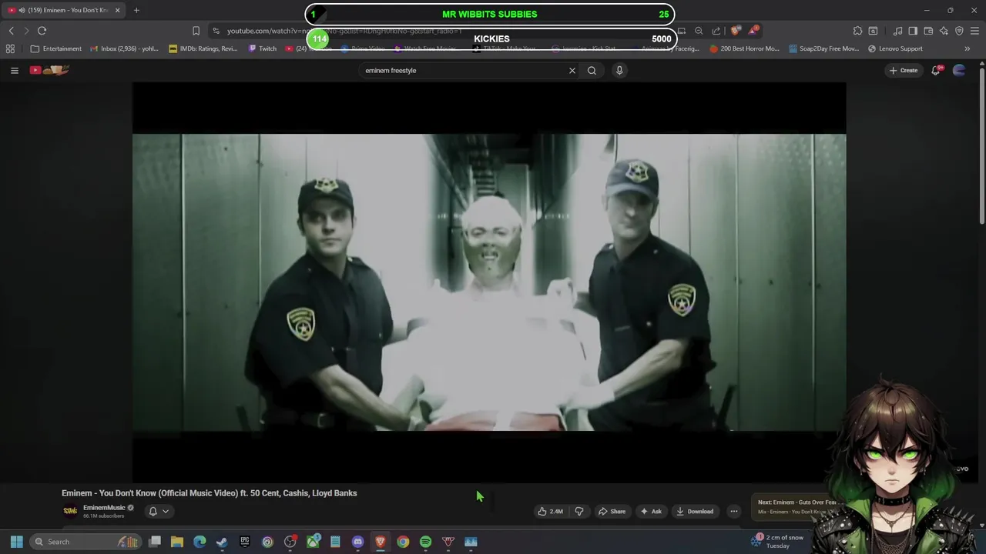Open the browser Extensions puzzle icon
The width and height of the screenshot is (986, 554).
pyautogui.click(x=857, y=31)
